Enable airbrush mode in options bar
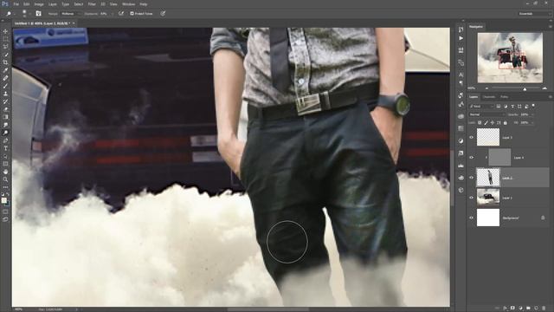This screenshot has height=312, width=554. click(121, 14)
